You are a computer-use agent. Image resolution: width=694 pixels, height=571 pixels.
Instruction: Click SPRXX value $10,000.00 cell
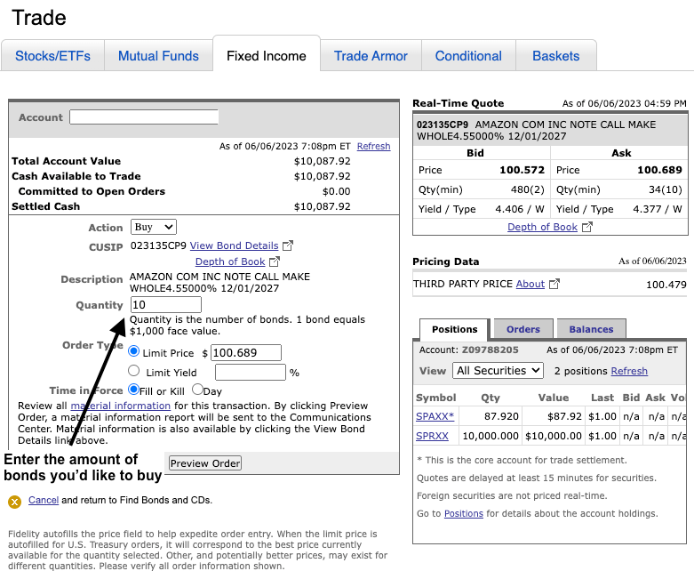554,436
